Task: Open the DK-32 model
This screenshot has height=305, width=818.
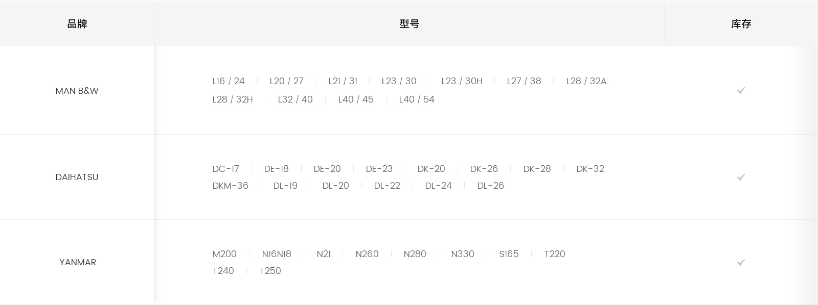Action: [x=590, y=169]
